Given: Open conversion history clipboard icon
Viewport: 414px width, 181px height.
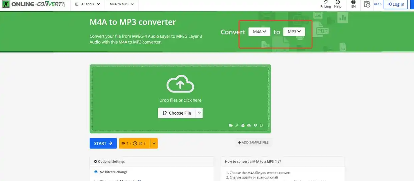Looking at the screenshot, I should [367, 4].
